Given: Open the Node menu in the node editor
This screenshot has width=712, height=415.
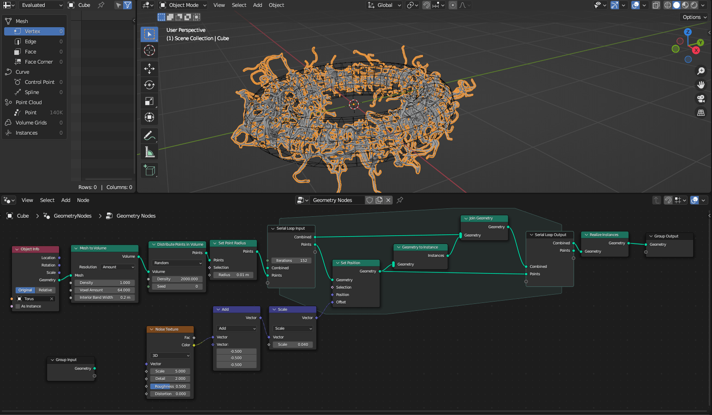Looking at the screenshot, I should pyautogui.click(x=83, y=200).
